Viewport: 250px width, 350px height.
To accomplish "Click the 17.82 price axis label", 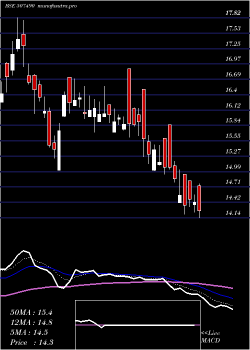I will 233,13.
